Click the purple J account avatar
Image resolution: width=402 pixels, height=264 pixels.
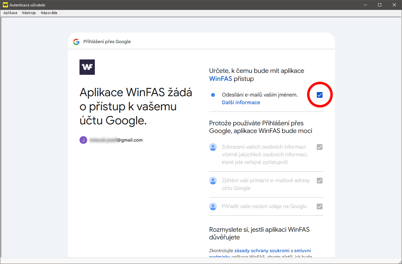pos(83,140)
